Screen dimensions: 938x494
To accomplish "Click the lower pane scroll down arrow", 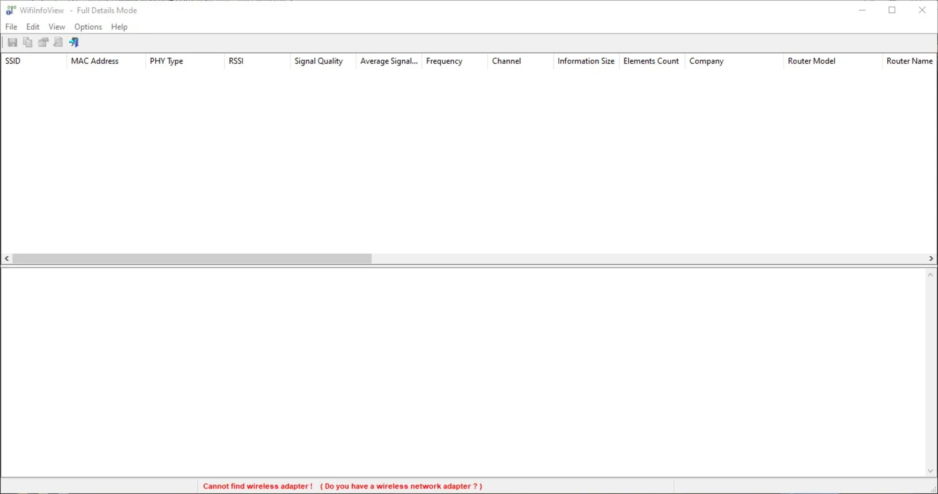I will tap(931, 471).
